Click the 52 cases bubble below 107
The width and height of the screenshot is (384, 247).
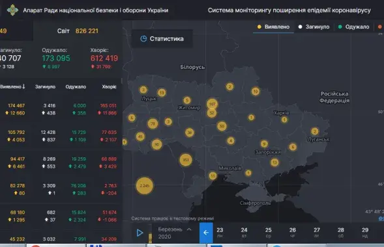(212, 112)
